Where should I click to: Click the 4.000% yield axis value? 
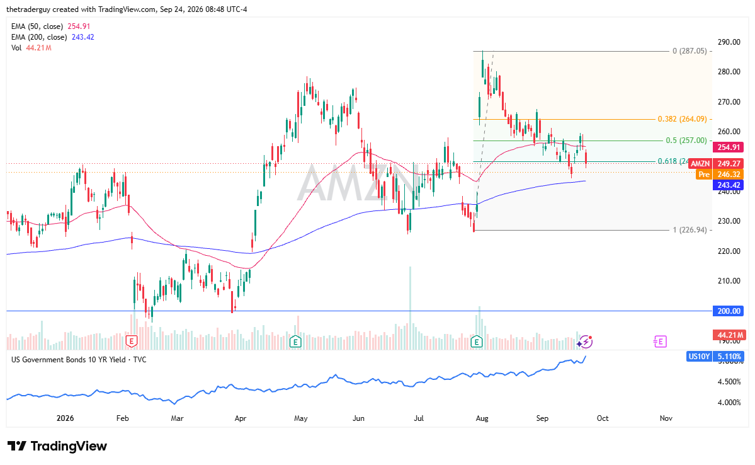click(729, 403)
